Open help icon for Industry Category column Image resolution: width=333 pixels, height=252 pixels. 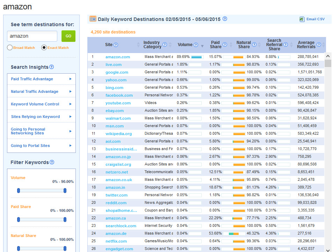[x=165, y=45]
